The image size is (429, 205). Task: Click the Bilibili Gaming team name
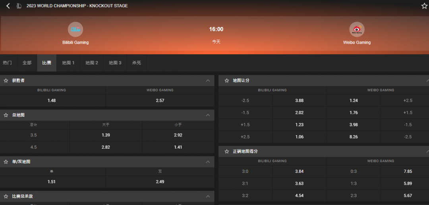tap(75, 42)
